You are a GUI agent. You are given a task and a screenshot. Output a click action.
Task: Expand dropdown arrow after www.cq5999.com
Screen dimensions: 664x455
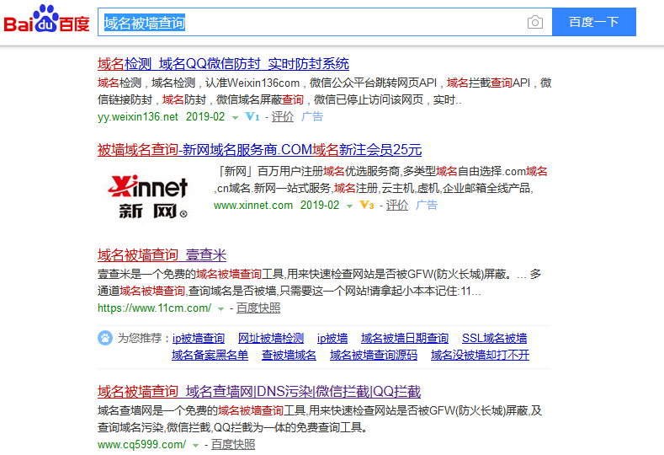tap(195, 445)
